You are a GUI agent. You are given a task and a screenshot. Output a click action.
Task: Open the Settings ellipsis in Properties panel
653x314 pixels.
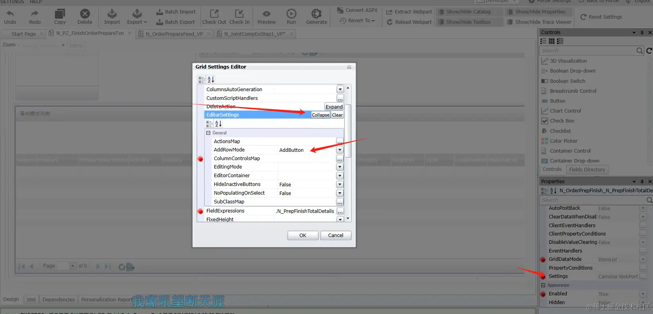643,277
